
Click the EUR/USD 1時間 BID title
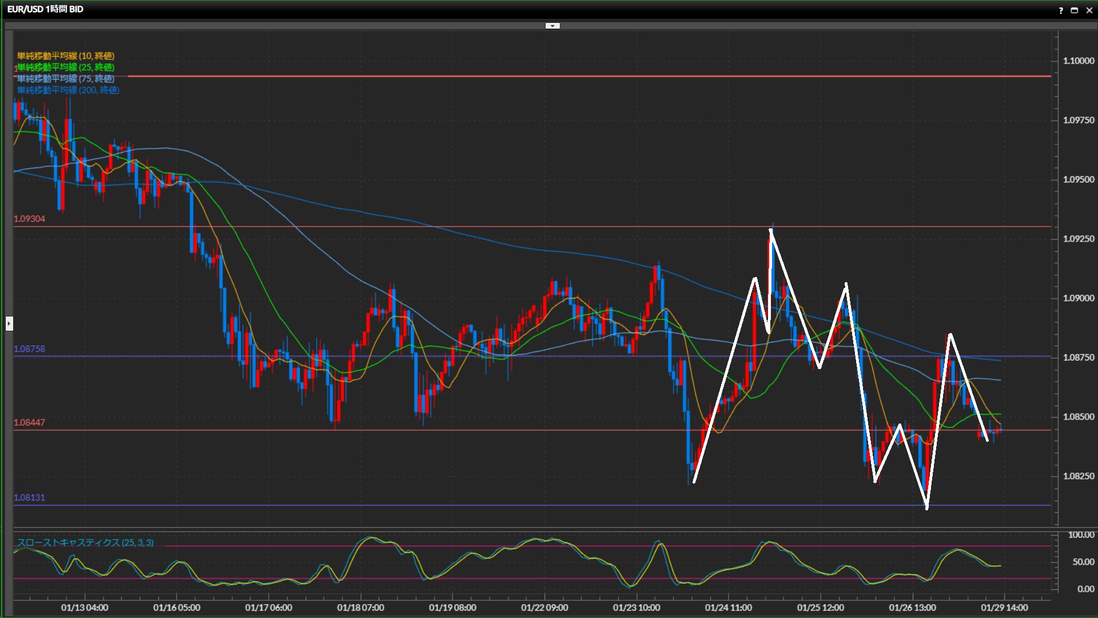tap(45, 9)
